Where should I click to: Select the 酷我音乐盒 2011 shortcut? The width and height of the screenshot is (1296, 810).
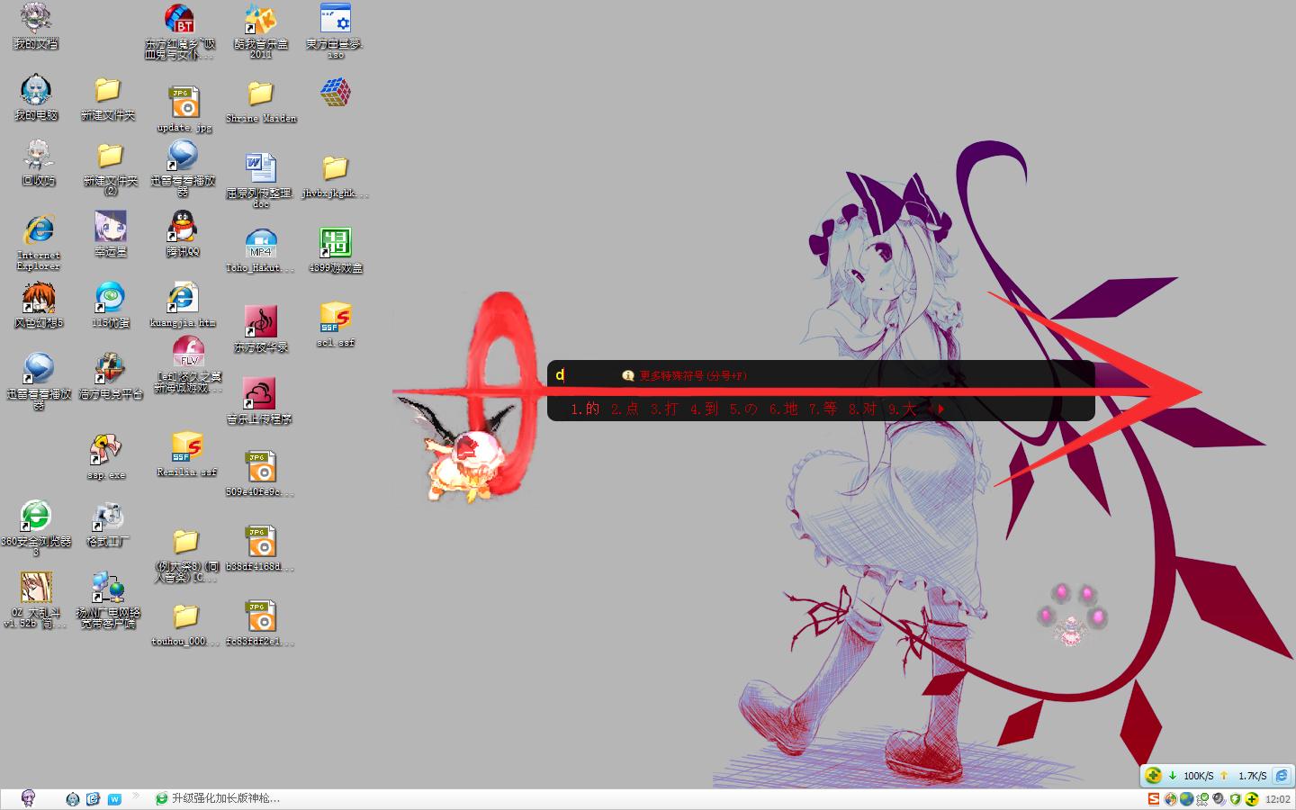click(261, 31)
